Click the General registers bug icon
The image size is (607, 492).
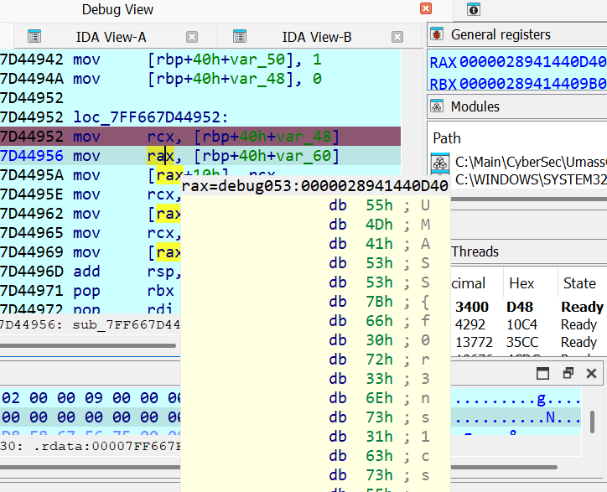coord(437,34)
